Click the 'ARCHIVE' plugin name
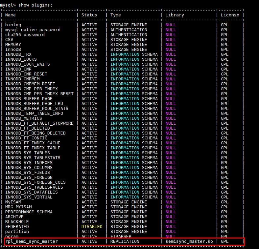259x249 pixels. pyautogui.click(x=14, y=217)
